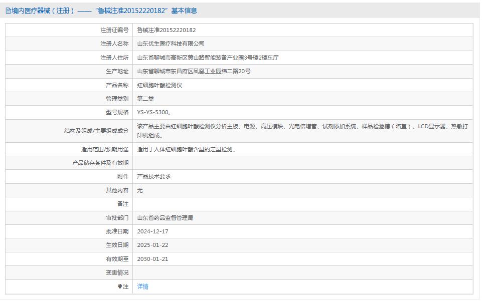
Task: Select model value YS-YS-5300
Action: click(154, 112)
